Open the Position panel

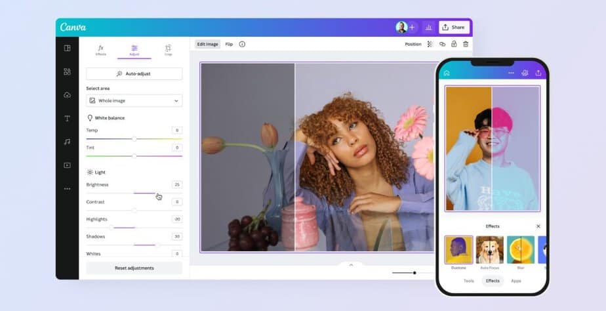click(413, 44)
